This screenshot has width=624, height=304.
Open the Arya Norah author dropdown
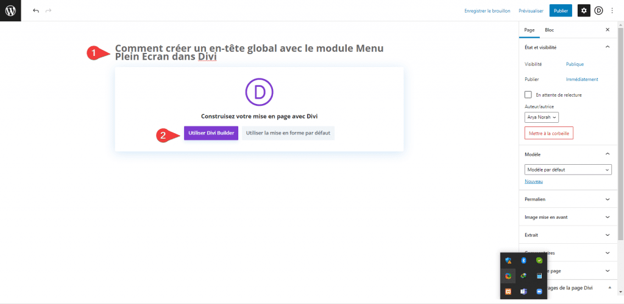point(542,117)
